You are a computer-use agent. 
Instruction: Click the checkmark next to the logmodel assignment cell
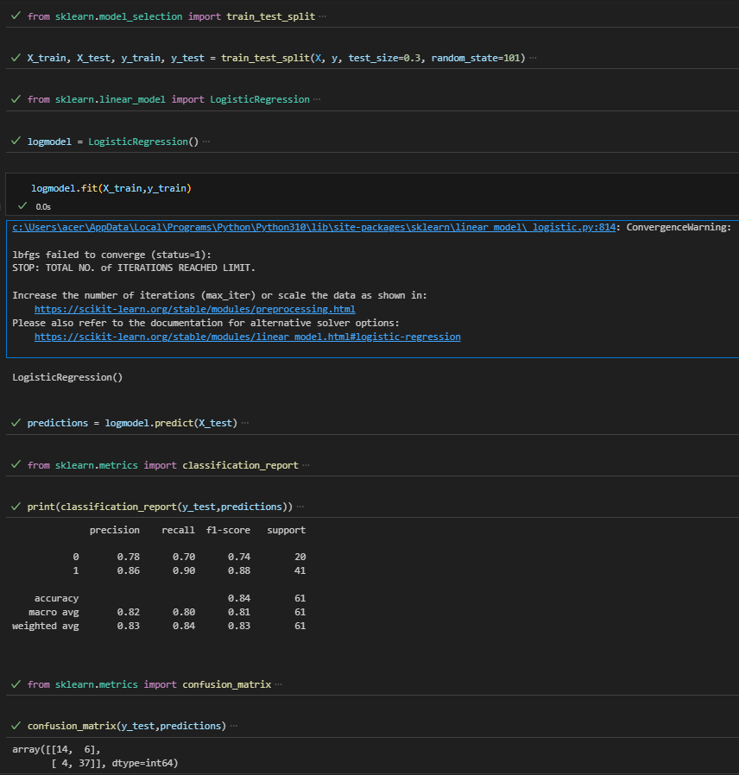[16, 141]
